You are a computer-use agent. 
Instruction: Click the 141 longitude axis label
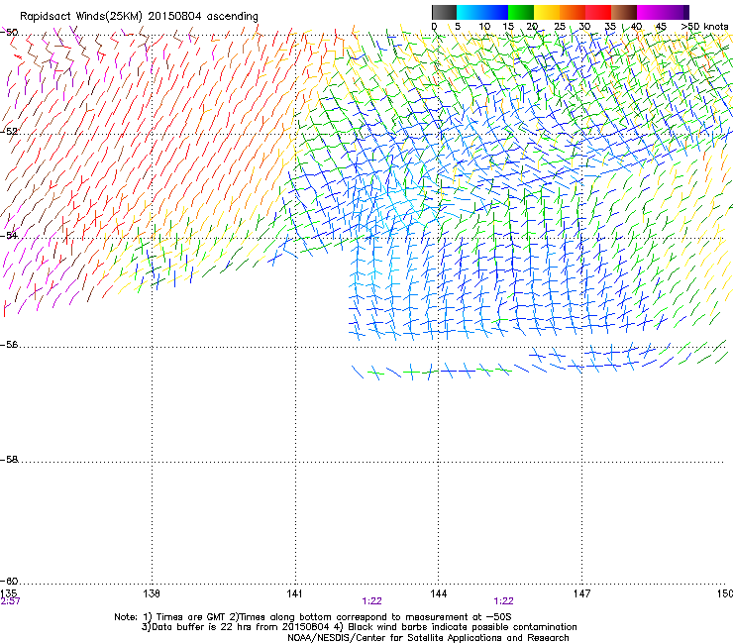pyautogui.click(x=294, y=593)
